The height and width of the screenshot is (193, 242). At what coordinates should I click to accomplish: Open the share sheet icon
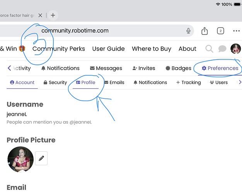point(205,31)
